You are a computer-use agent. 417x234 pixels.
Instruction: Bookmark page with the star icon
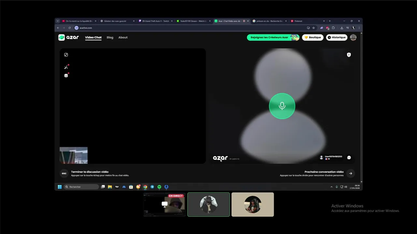coord(314,28)
